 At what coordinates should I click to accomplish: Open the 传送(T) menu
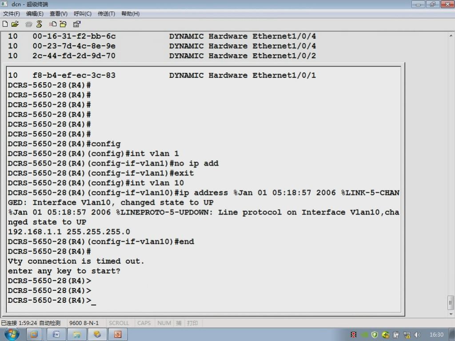point(106,14)
